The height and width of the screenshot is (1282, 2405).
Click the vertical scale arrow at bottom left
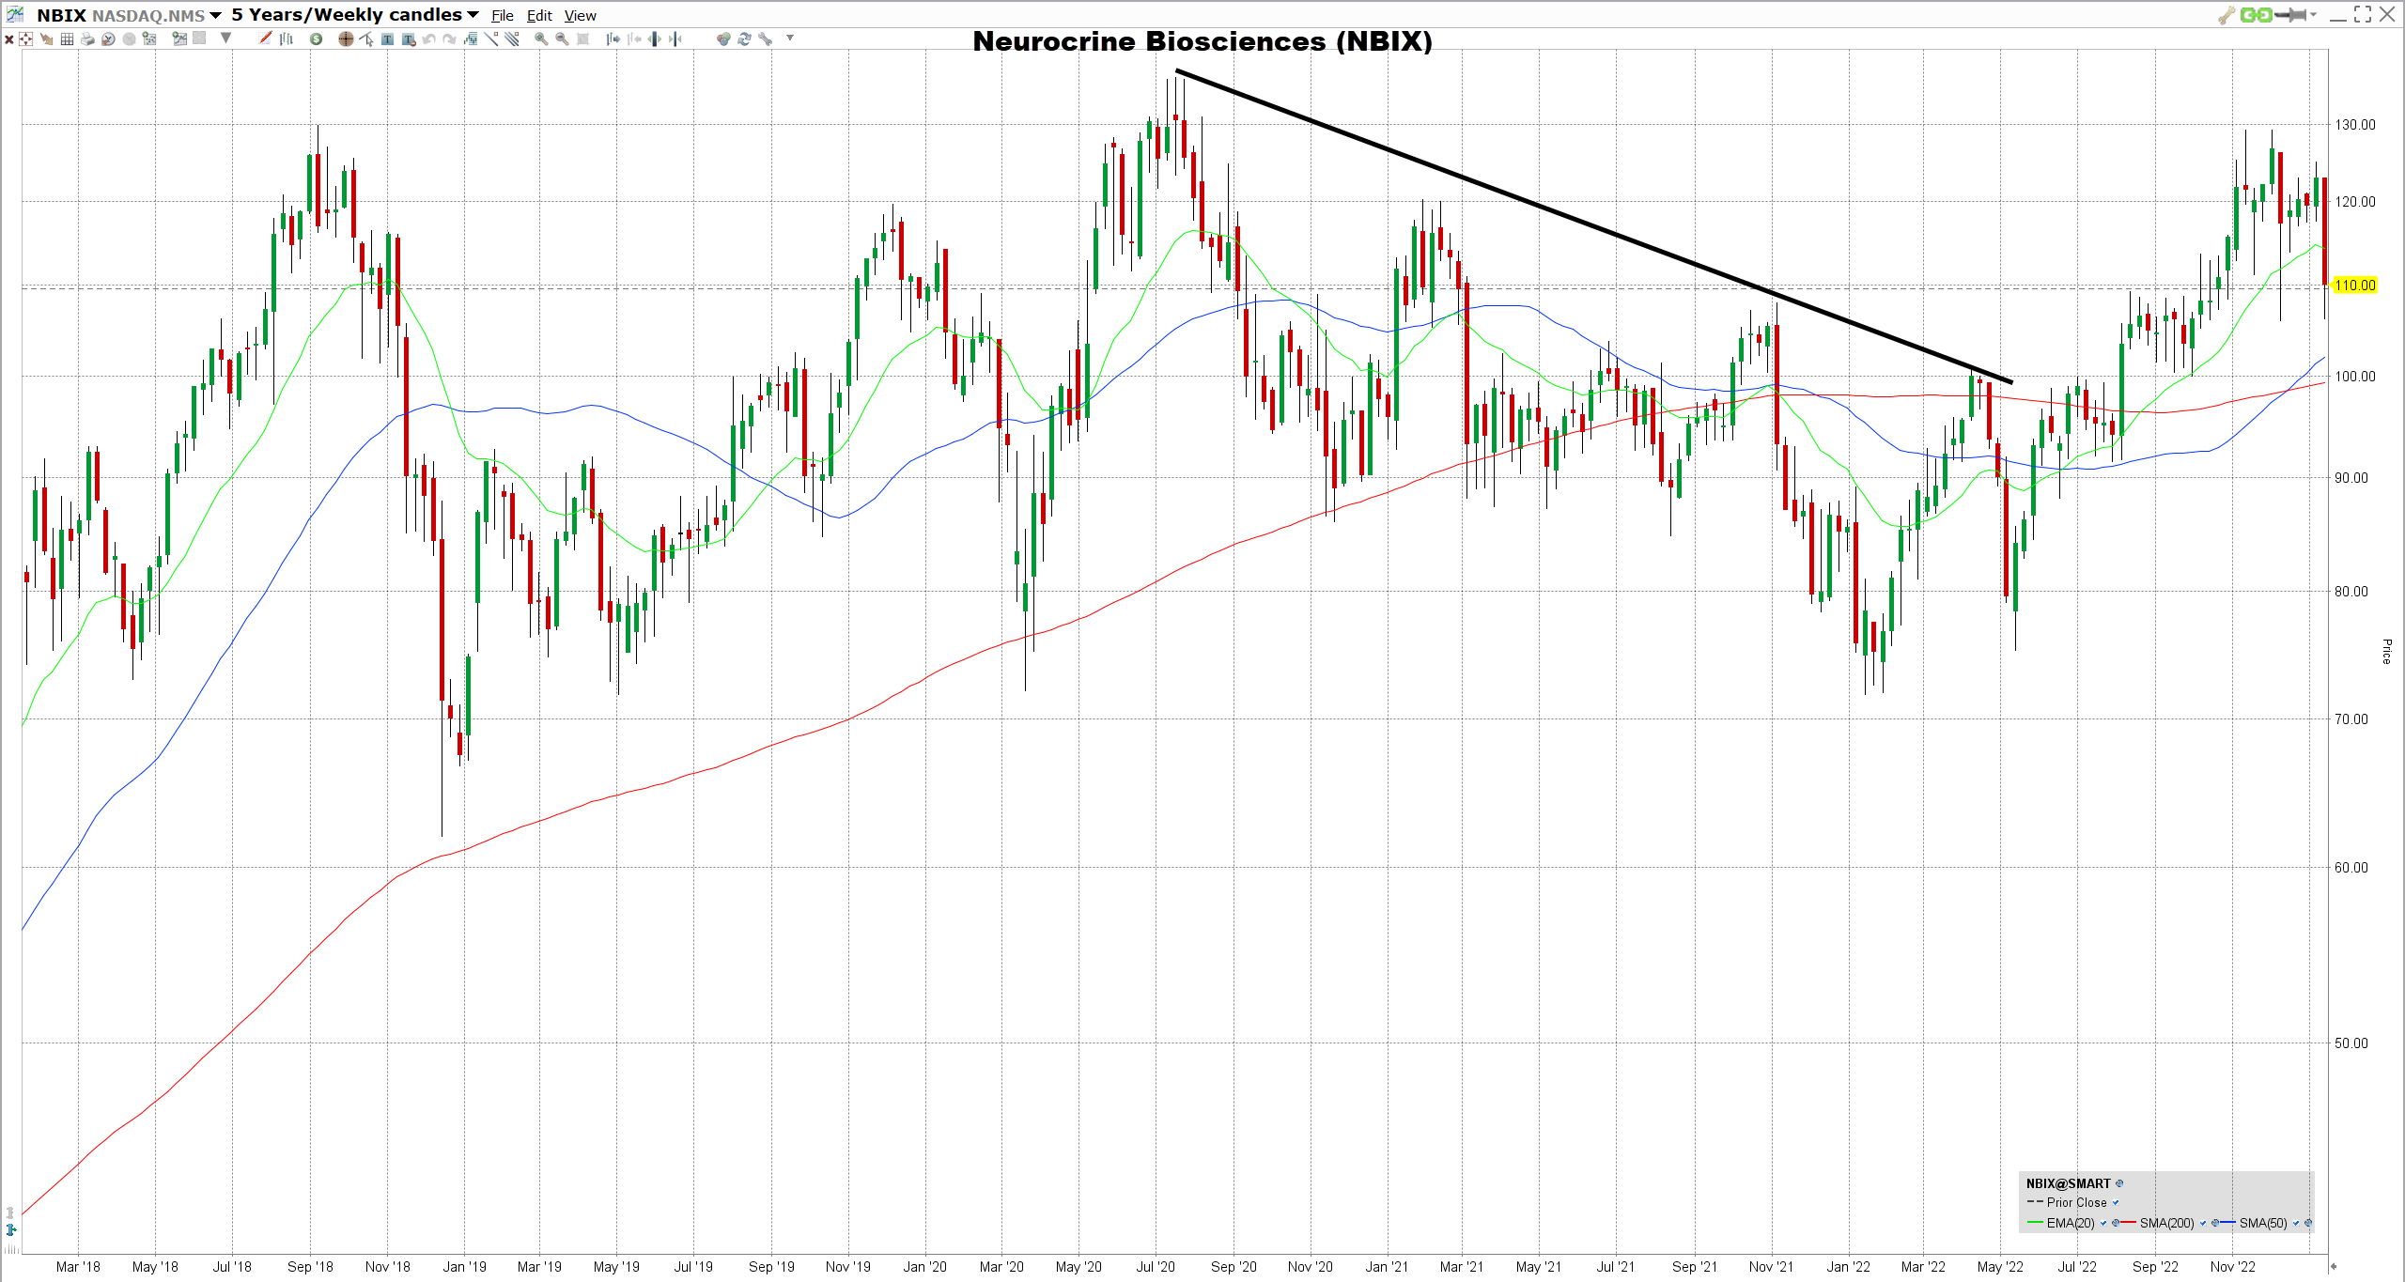(11, 1229)
